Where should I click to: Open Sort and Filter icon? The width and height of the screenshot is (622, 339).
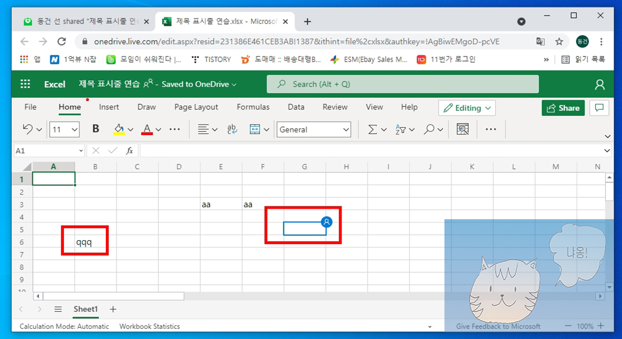tap(401, 129)
